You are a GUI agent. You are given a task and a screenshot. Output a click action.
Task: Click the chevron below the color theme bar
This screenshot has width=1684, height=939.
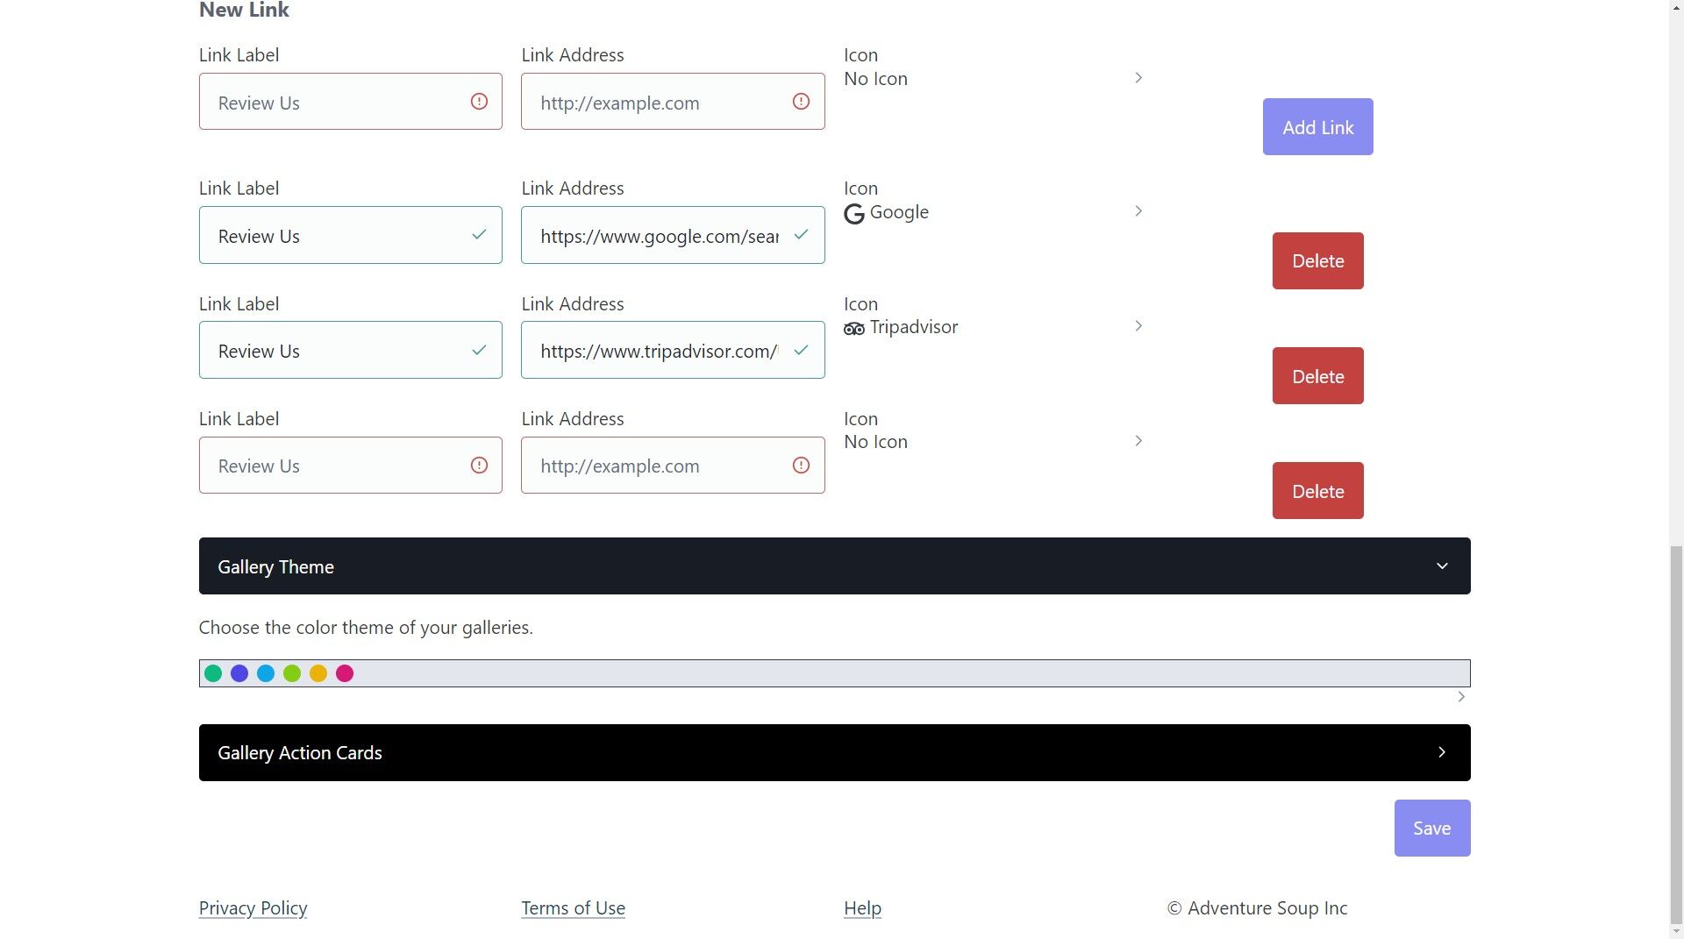(1461, 697)
